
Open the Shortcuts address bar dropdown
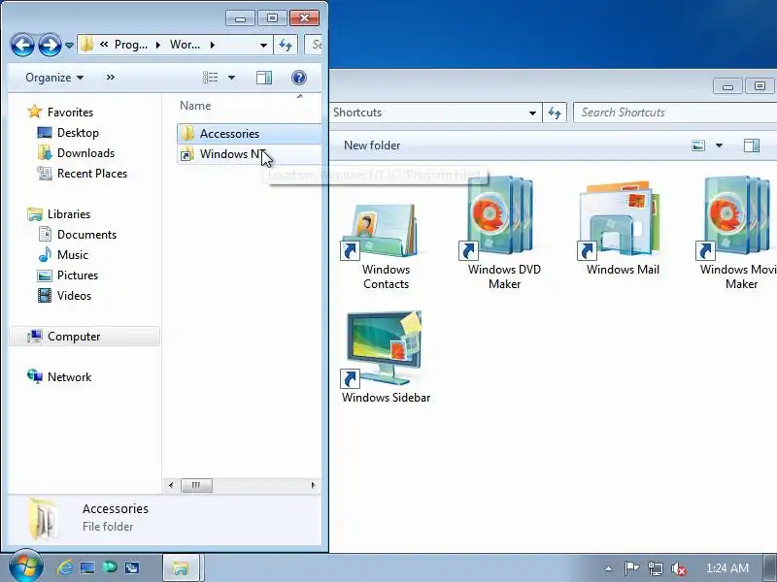[x=532, y=113]
